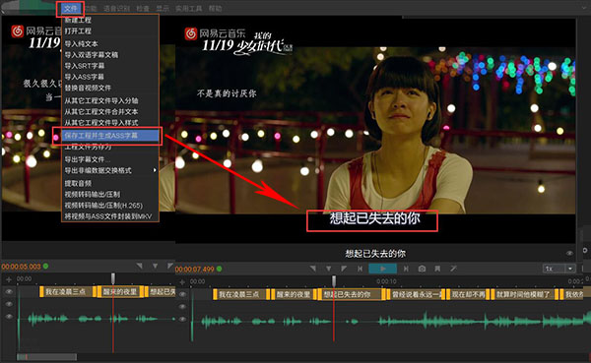Click the play button in right window
This screenshot has width=591, height=363.
tap(382, 269)
